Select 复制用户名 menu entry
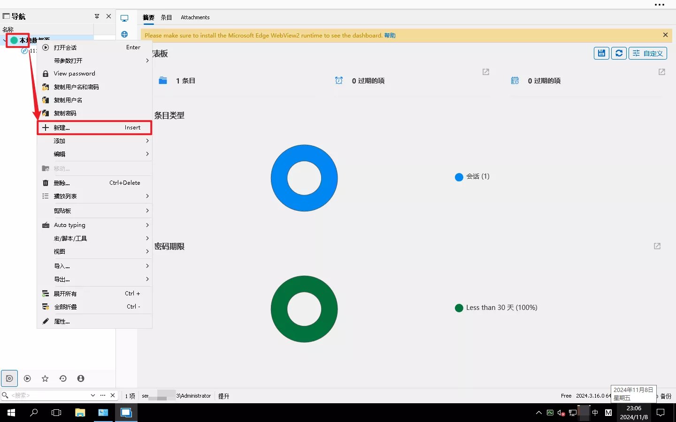Screen dimensions: 676x422 (94, 100)
